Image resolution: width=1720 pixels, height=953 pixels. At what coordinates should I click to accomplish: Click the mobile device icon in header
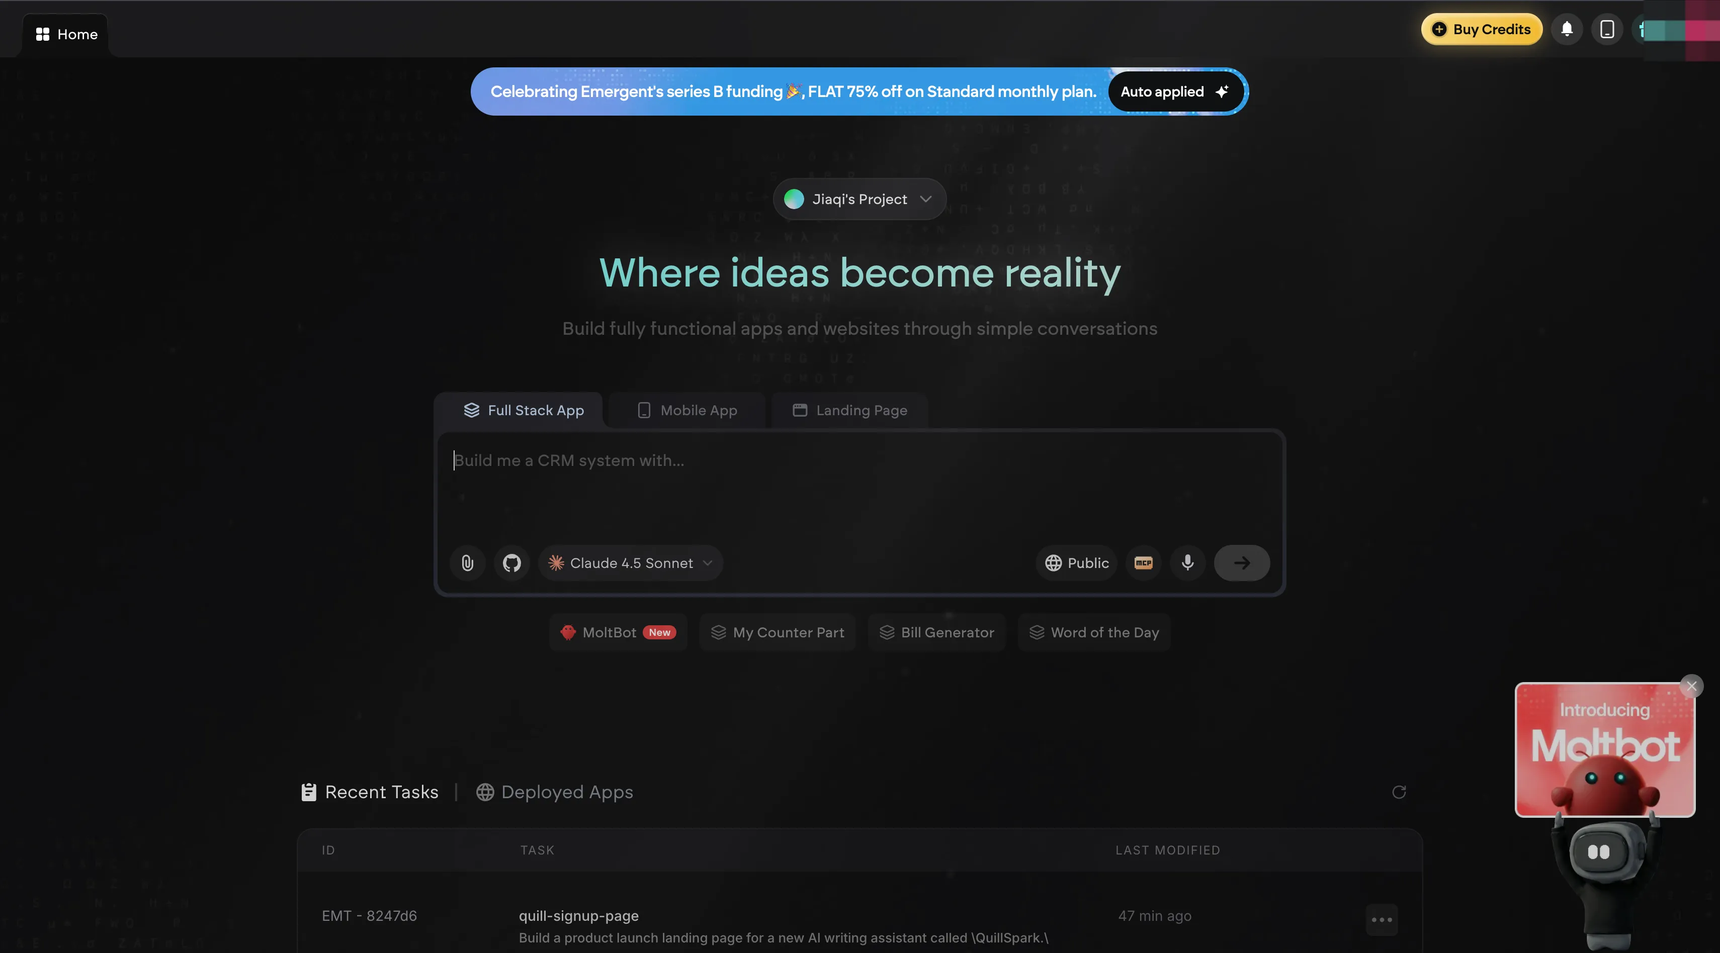click(1606, 29)
